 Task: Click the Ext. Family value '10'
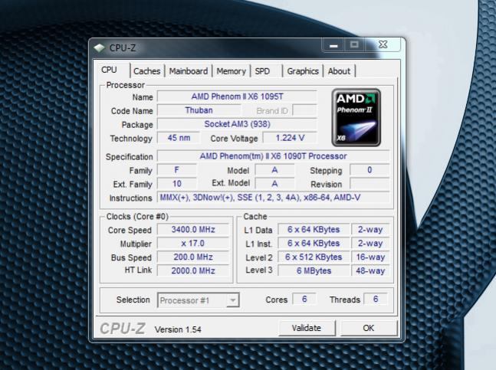click(x=177, y=184)
